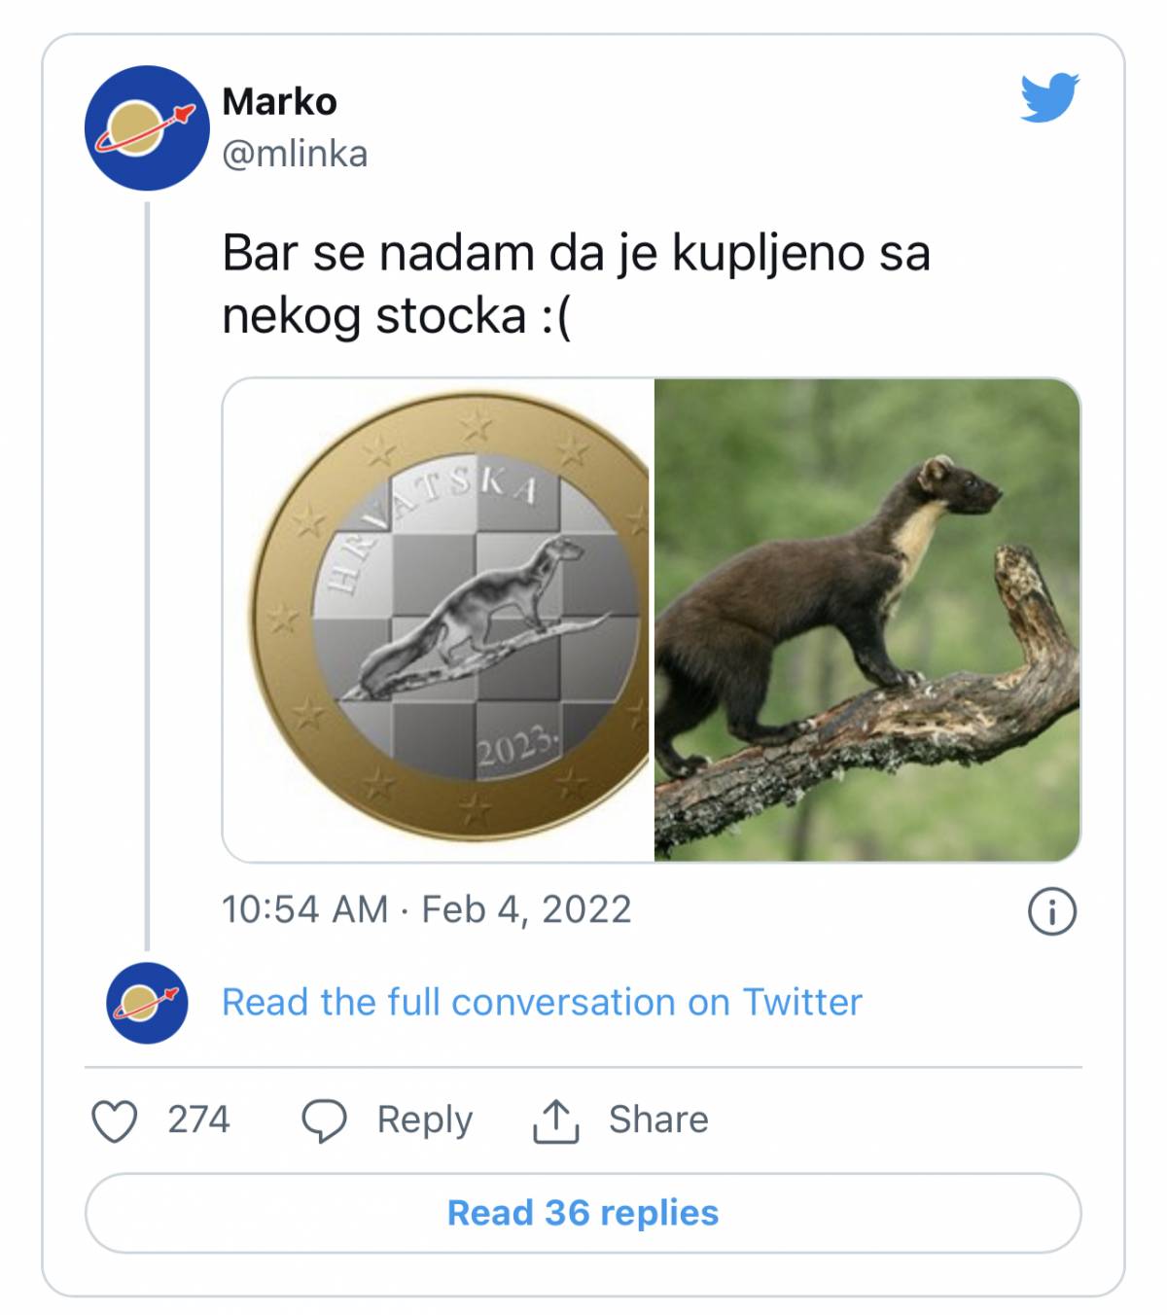
Task: Like the tweet with the heart icon
Action: point(115,1120)
